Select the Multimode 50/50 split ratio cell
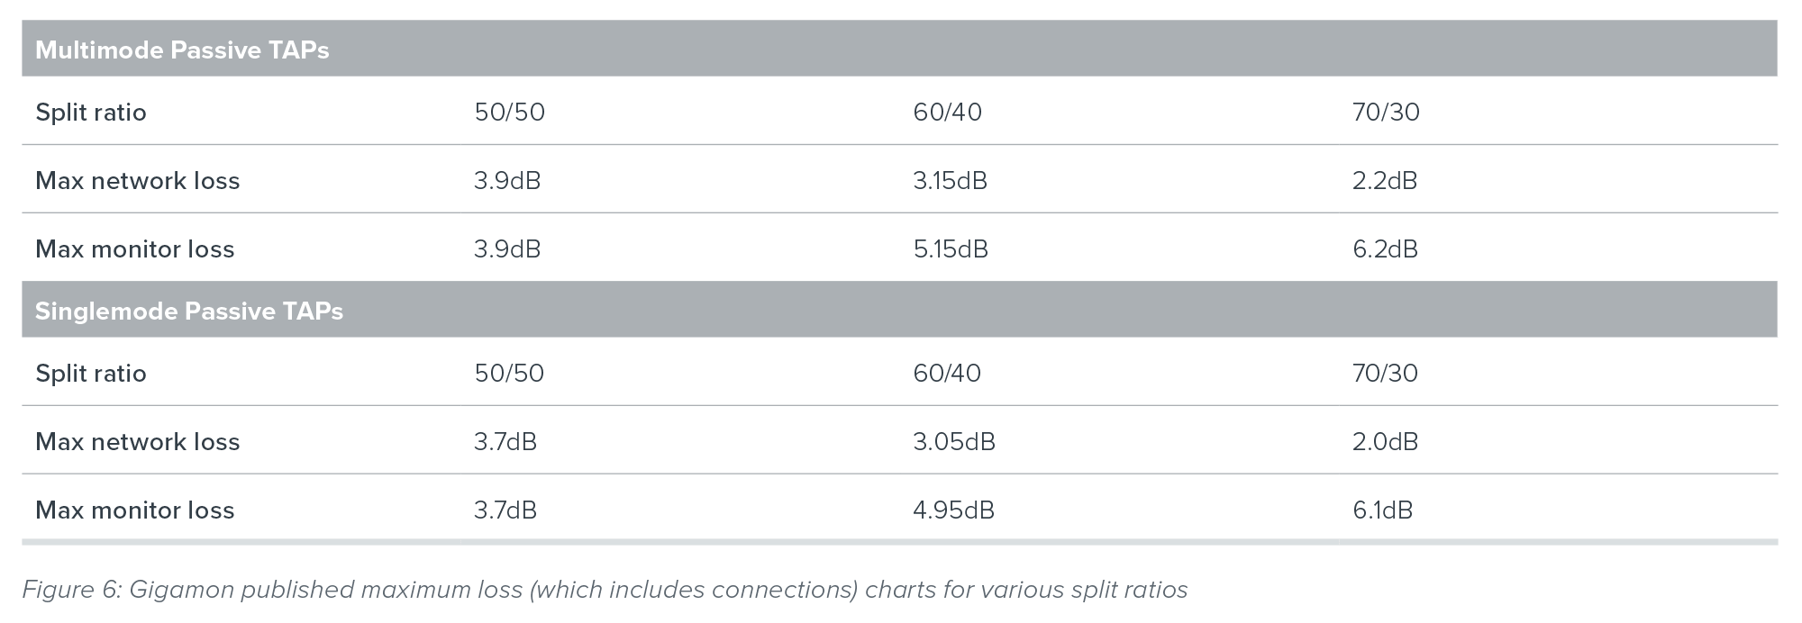 pos(509,113)
